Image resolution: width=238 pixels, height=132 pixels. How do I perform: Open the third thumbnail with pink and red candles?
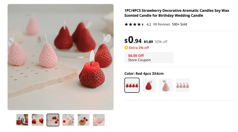point(53,120)
